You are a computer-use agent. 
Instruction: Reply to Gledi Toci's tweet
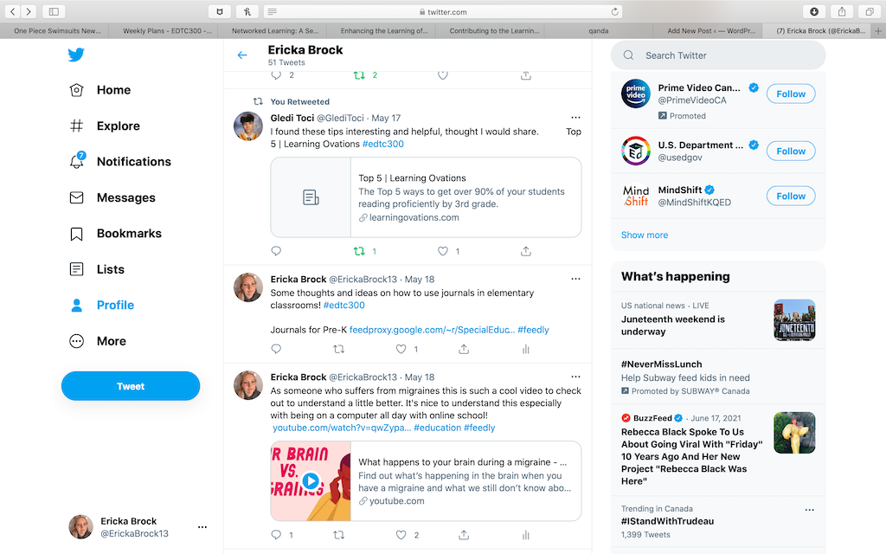276,251
